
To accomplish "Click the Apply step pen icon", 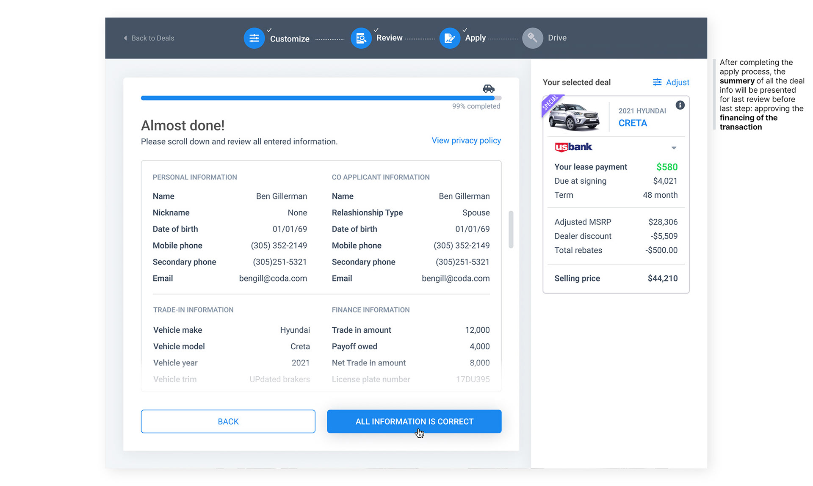I will 449,38.
